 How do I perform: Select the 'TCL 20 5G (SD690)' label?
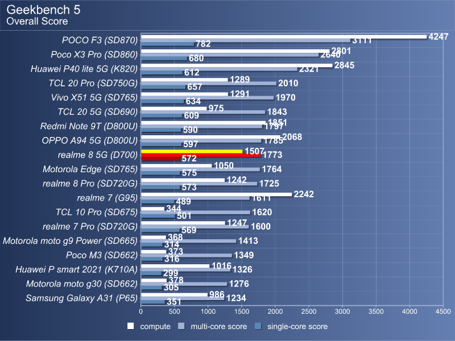(98, 111)
